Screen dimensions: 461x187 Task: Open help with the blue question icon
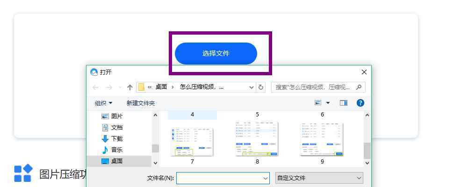(x=360, y=103)
